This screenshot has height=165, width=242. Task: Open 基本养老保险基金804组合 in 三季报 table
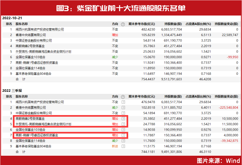[x=33, y=146]
